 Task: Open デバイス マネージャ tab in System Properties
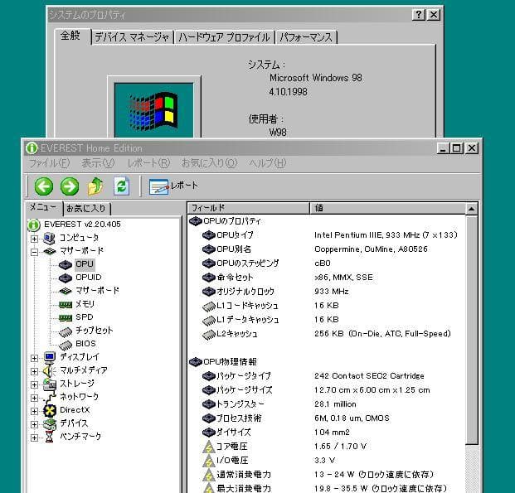pos(132,37)
